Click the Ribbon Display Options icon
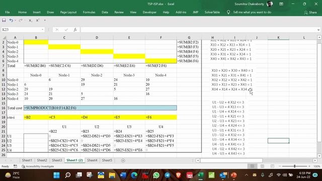Screen dimensions: 322x181 (x=281, y=4)
